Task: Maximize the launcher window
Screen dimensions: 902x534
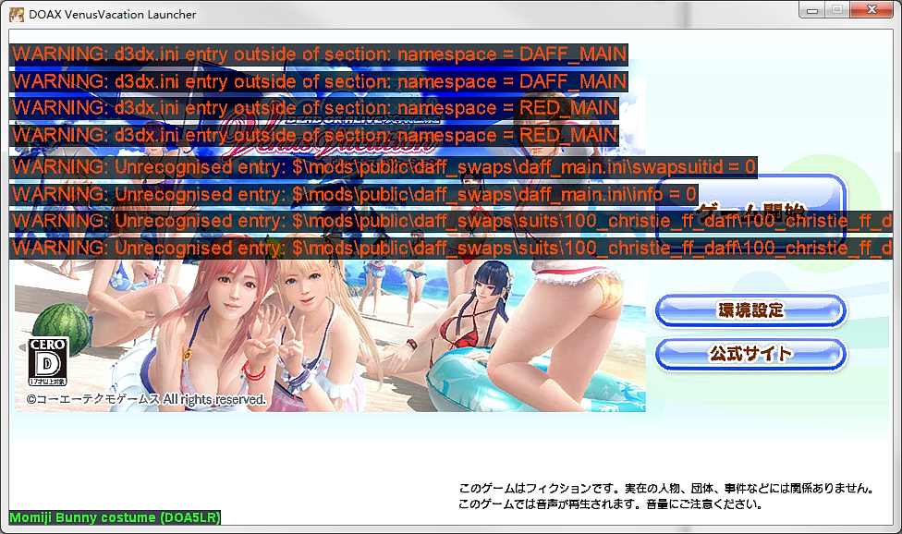Action: point(837,10)
